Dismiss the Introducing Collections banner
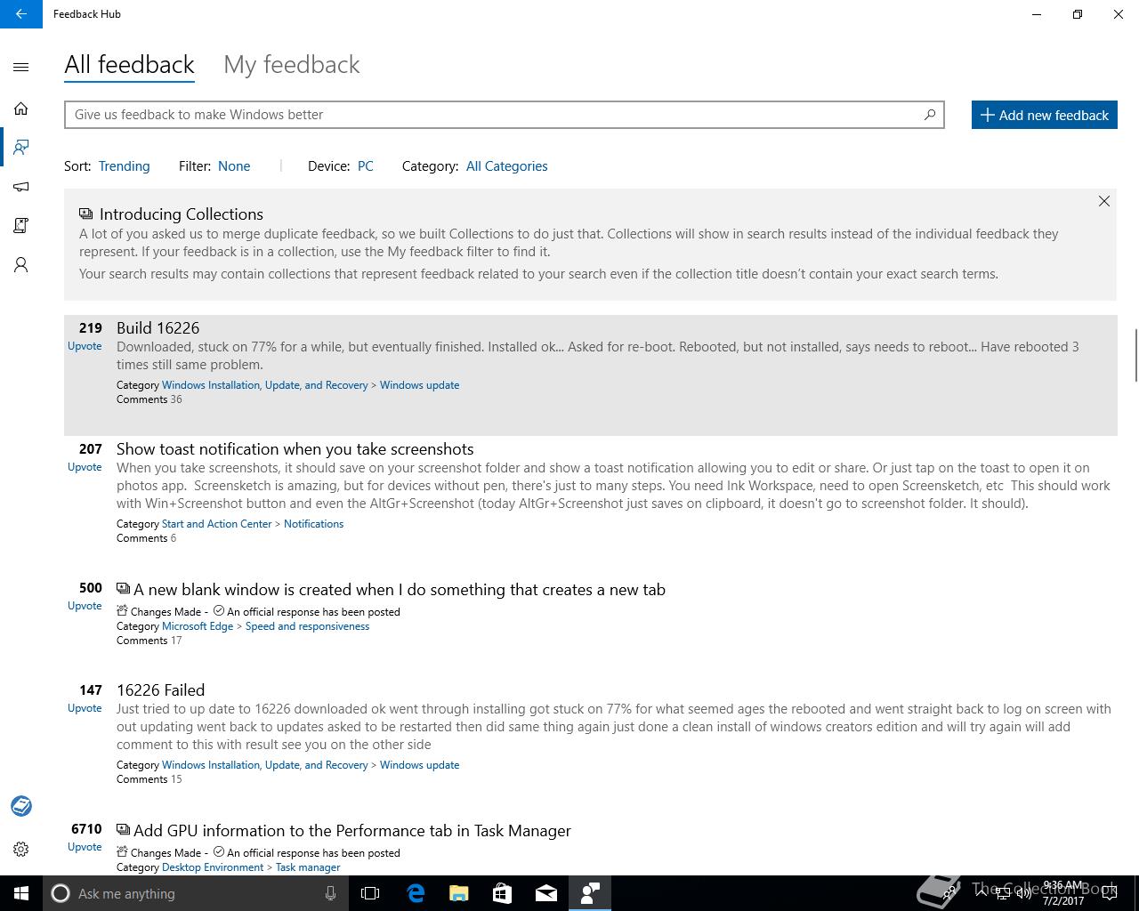1139x911 pixels. click(1103, 201)
